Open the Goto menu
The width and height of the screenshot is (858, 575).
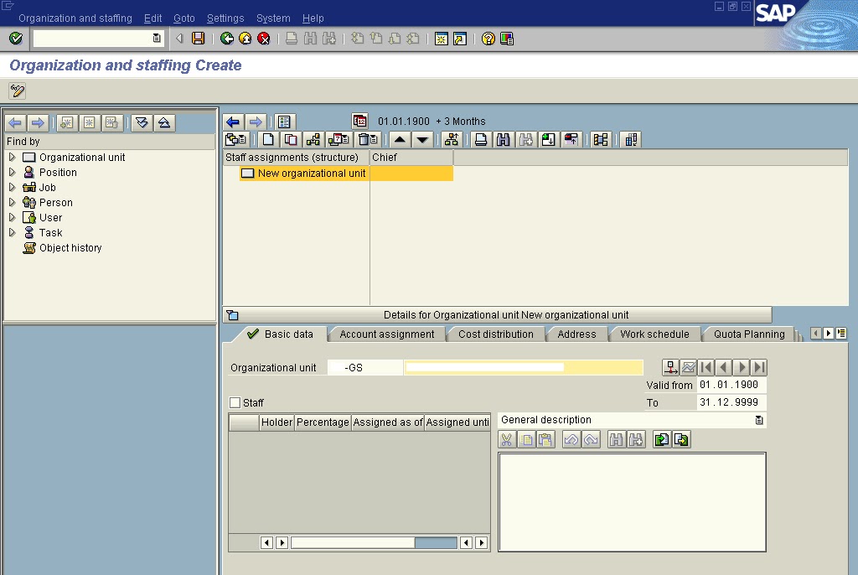(183, 18)
